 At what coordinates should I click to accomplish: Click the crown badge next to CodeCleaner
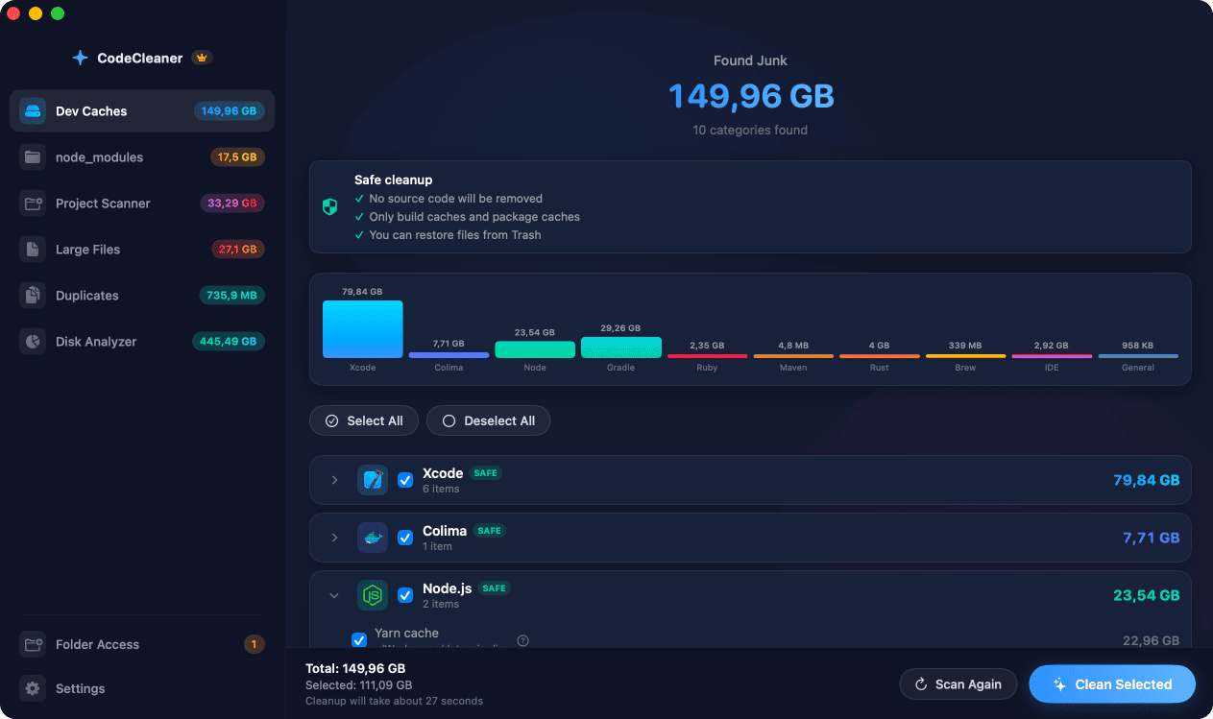202,58
